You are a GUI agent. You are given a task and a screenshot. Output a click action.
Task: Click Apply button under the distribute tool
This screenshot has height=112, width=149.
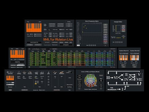(x=61, y=87)
